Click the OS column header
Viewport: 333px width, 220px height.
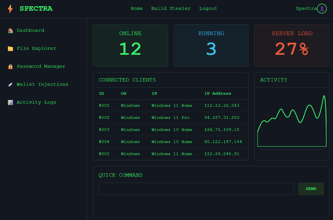[124, 94]
